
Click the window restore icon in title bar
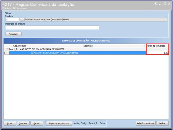pos(156,4)
